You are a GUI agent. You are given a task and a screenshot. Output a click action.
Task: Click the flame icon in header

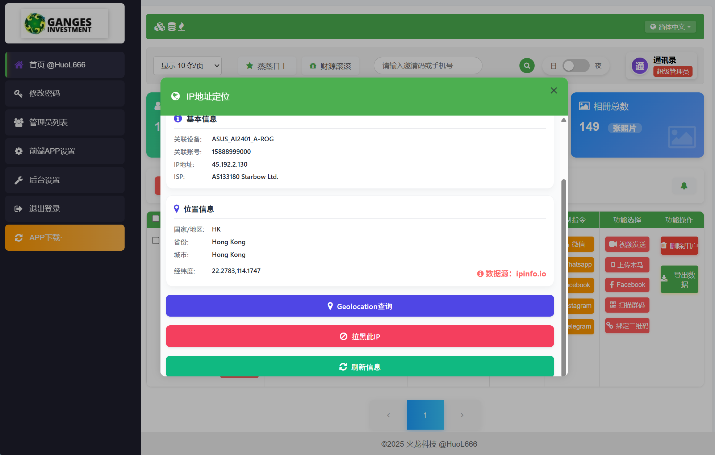click(182, 27)
